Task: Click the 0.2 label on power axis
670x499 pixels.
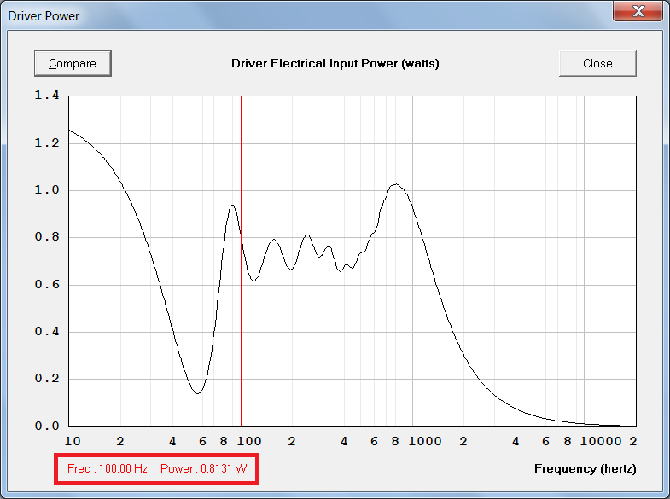Action: click(x=47, y=378)
